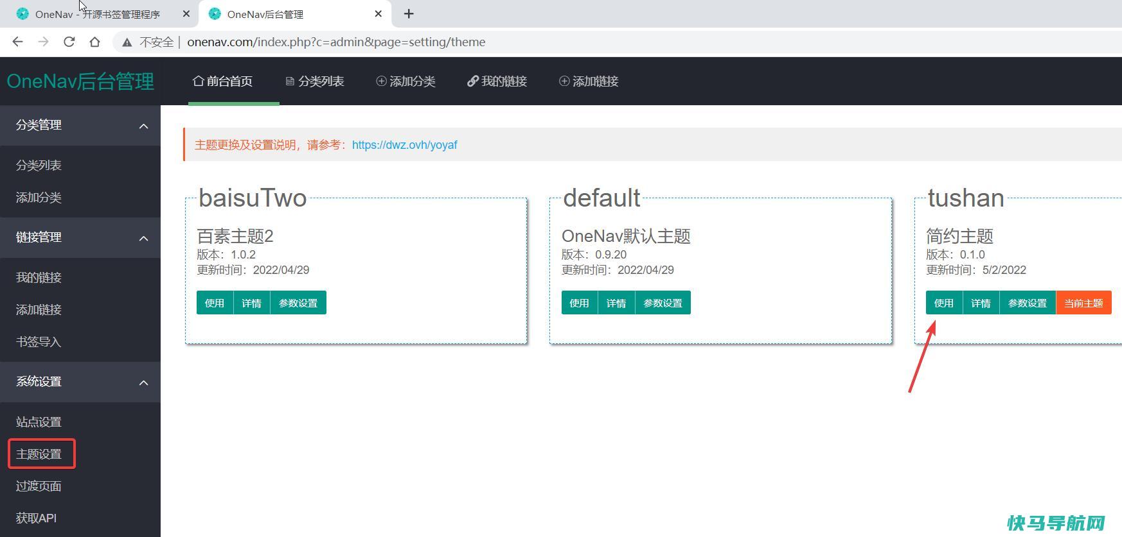Click 详情 on the tushan theme
This screenshot has height=537, width=1122.
tap(981, 303)
